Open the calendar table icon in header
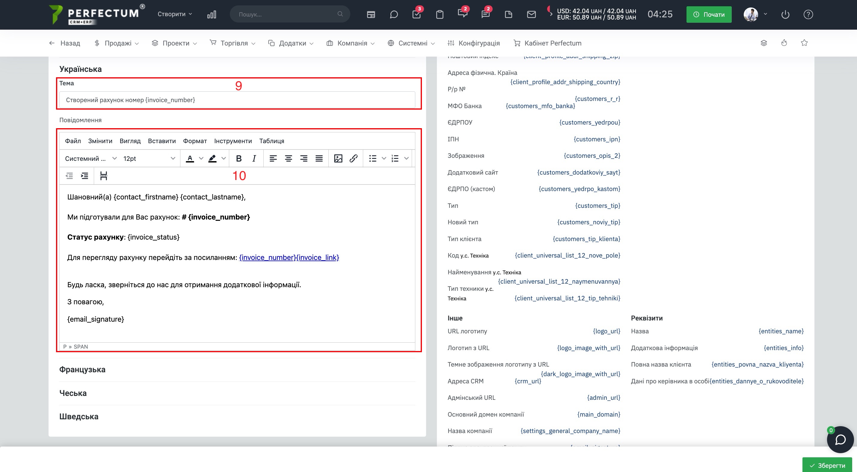 pyautogui.click(x=371, y=14)
